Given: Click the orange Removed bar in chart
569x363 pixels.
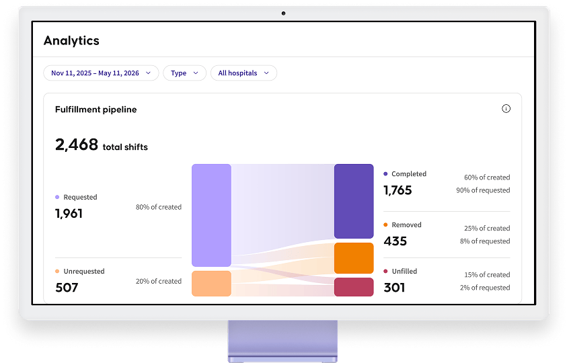Looking at the screenshot, I should point(354,258).
